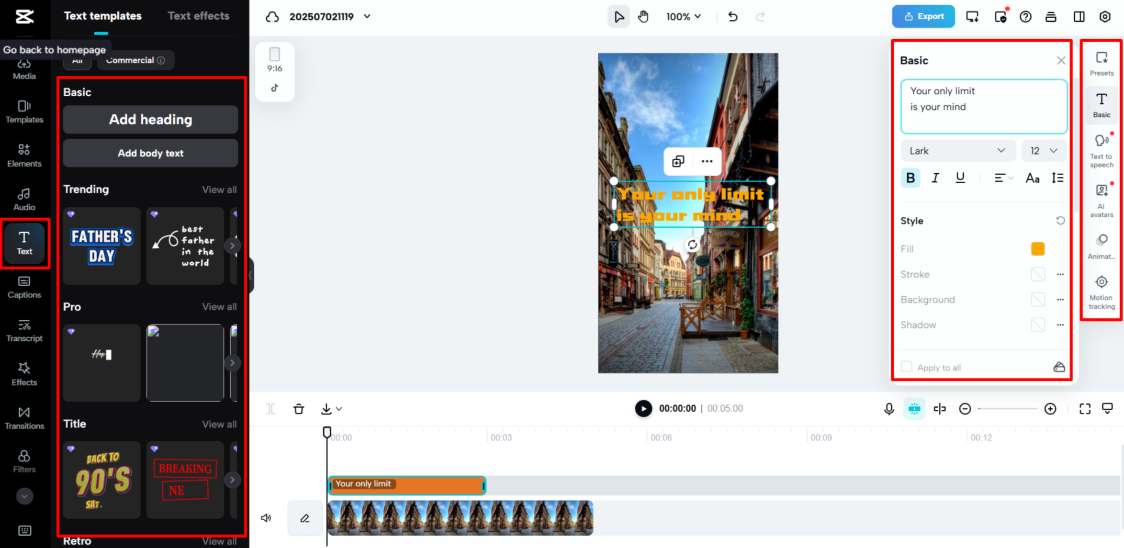The height and width of the screenshot is (548, 1124).
Task: Open the Lark font dropdown
Action: click(957, 151)
